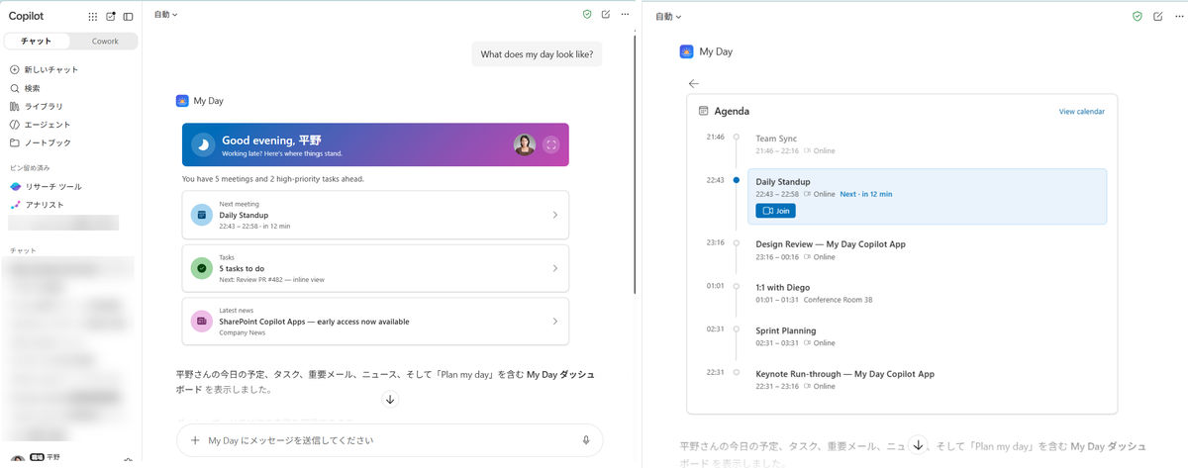Open the Copilot apps grid icon
Image resolution: width=1188 pixels, height=468 pixels.
tap(93, 17)
